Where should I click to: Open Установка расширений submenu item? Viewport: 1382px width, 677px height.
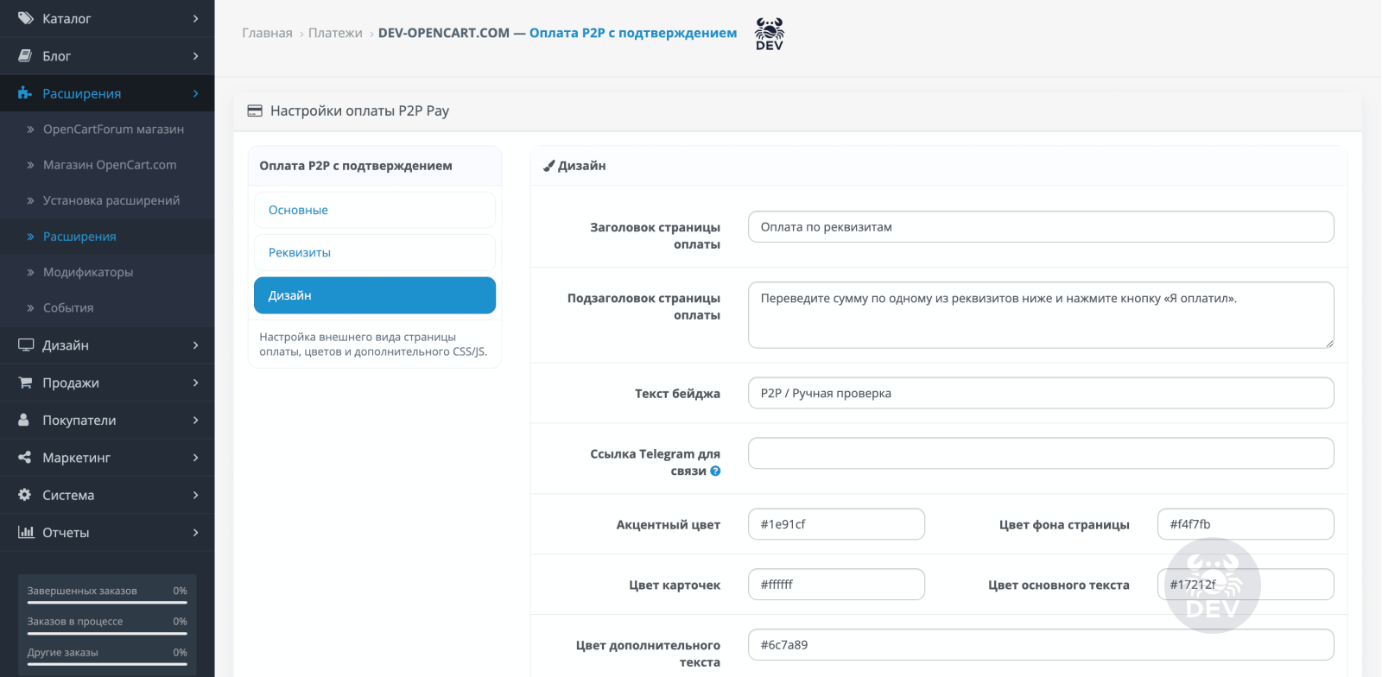[x=107, y=200]
